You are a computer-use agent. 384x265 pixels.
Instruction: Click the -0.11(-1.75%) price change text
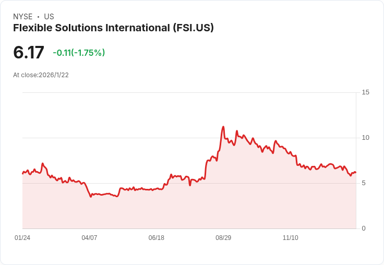coord(79,53)
